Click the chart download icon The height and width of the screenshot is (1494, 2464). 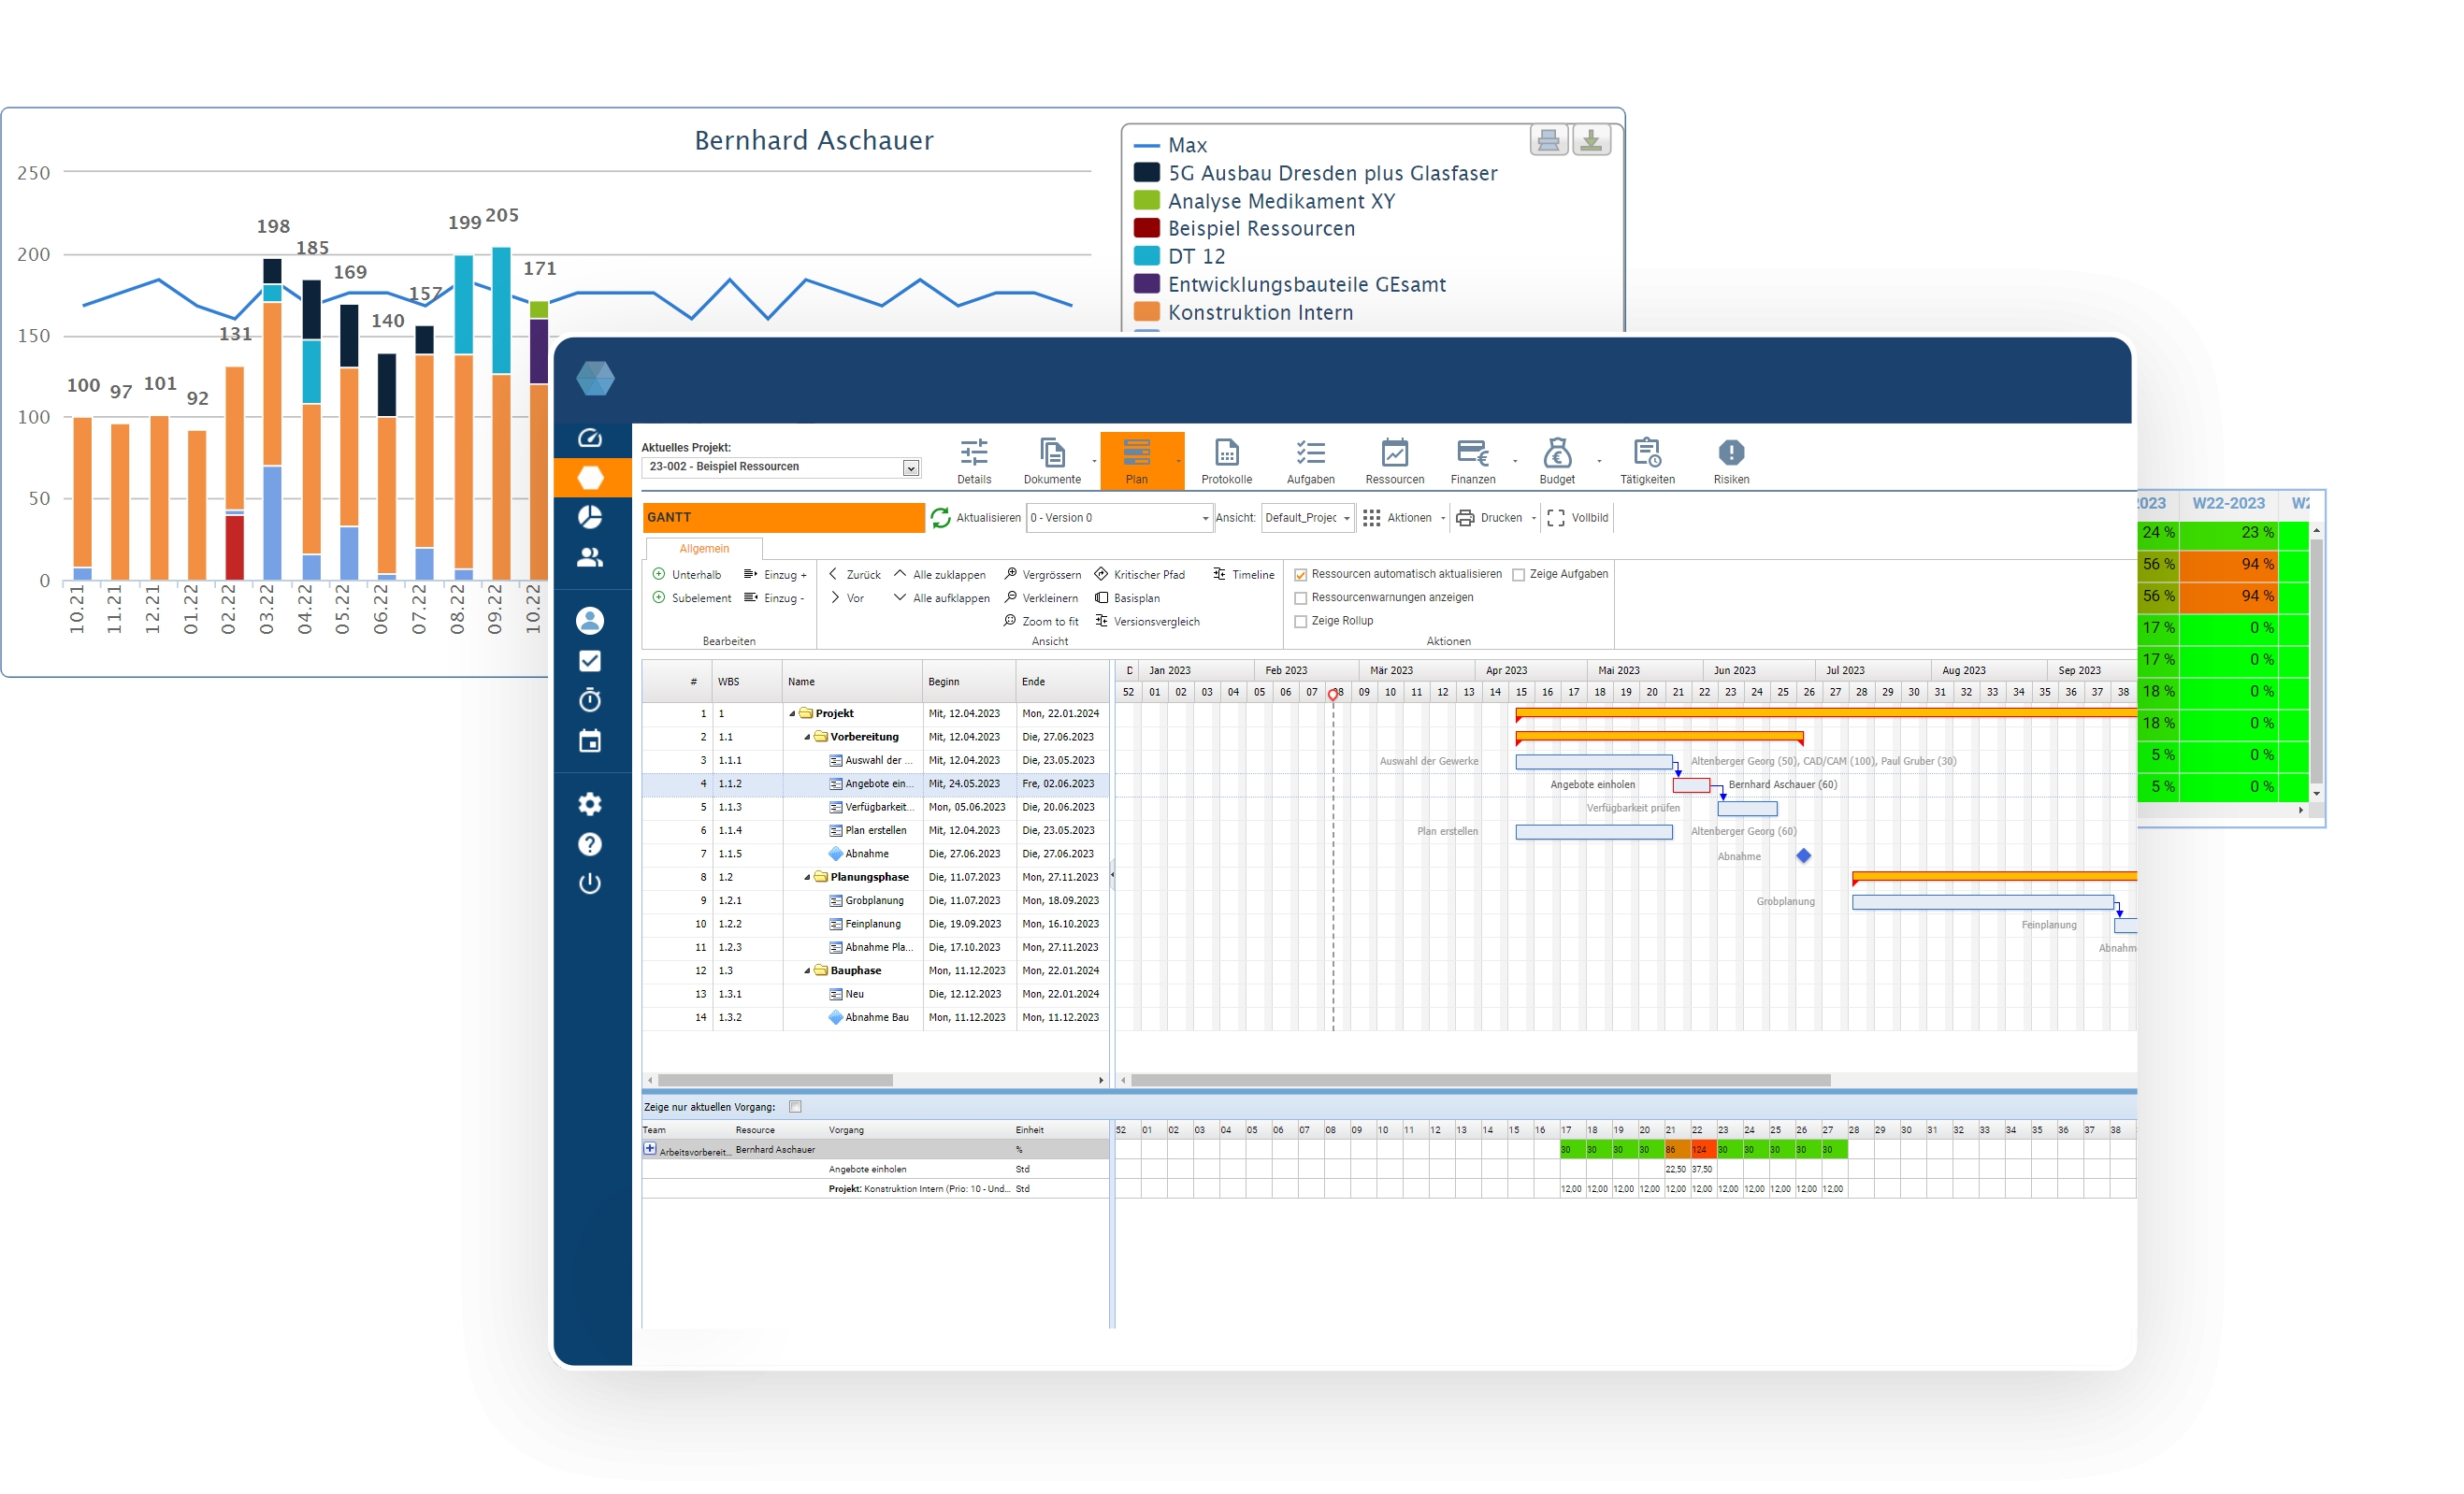[x=1590, y=140]
